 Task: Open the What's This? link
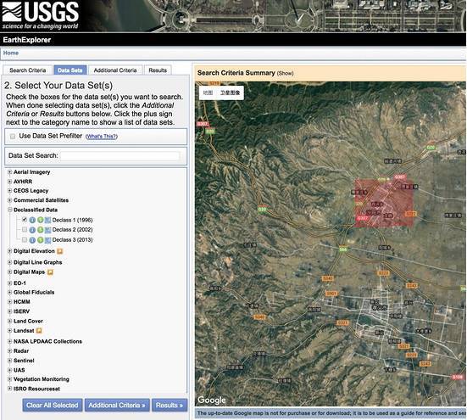click(x=102, y=137)
